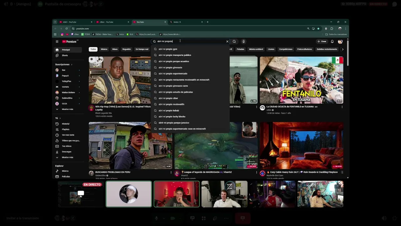Select suggestion abri mi propio parque acuatico

point(190,61)
